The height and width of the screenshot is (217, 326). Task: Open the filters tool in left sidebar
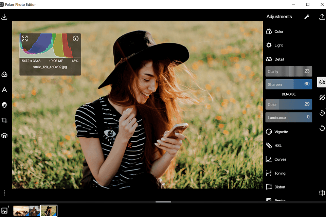4,75
